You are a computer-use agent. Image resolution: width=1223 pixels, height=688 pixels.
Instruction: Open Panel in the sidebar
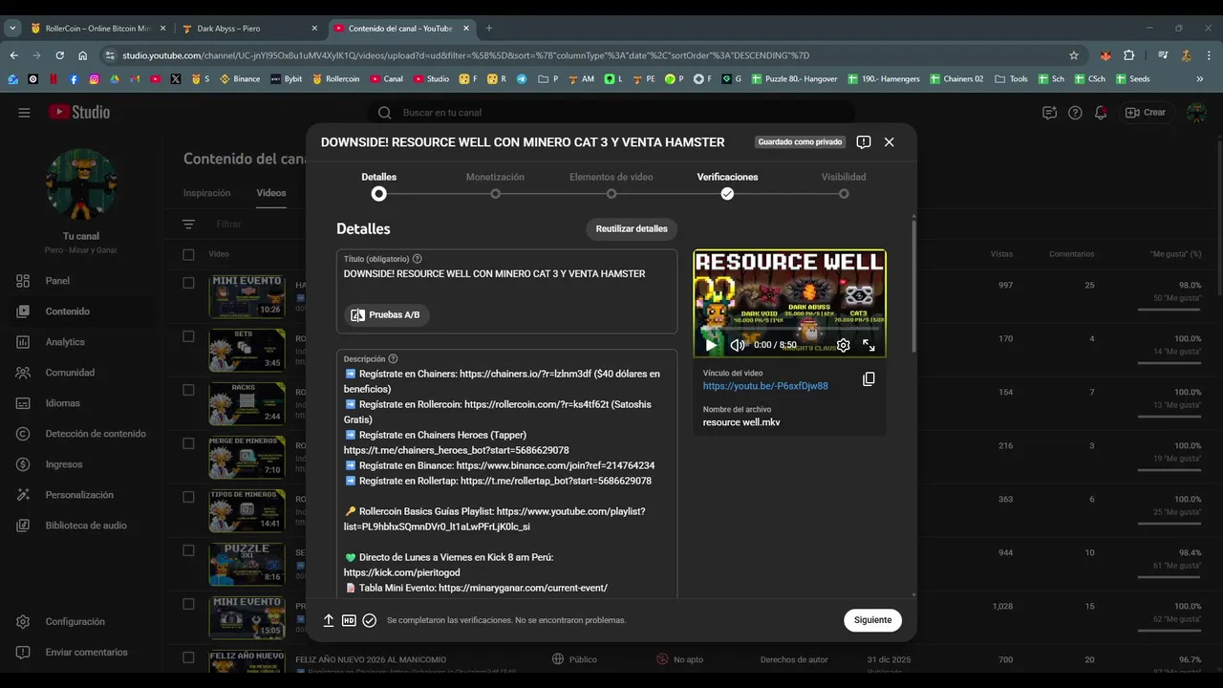point(81,281)
